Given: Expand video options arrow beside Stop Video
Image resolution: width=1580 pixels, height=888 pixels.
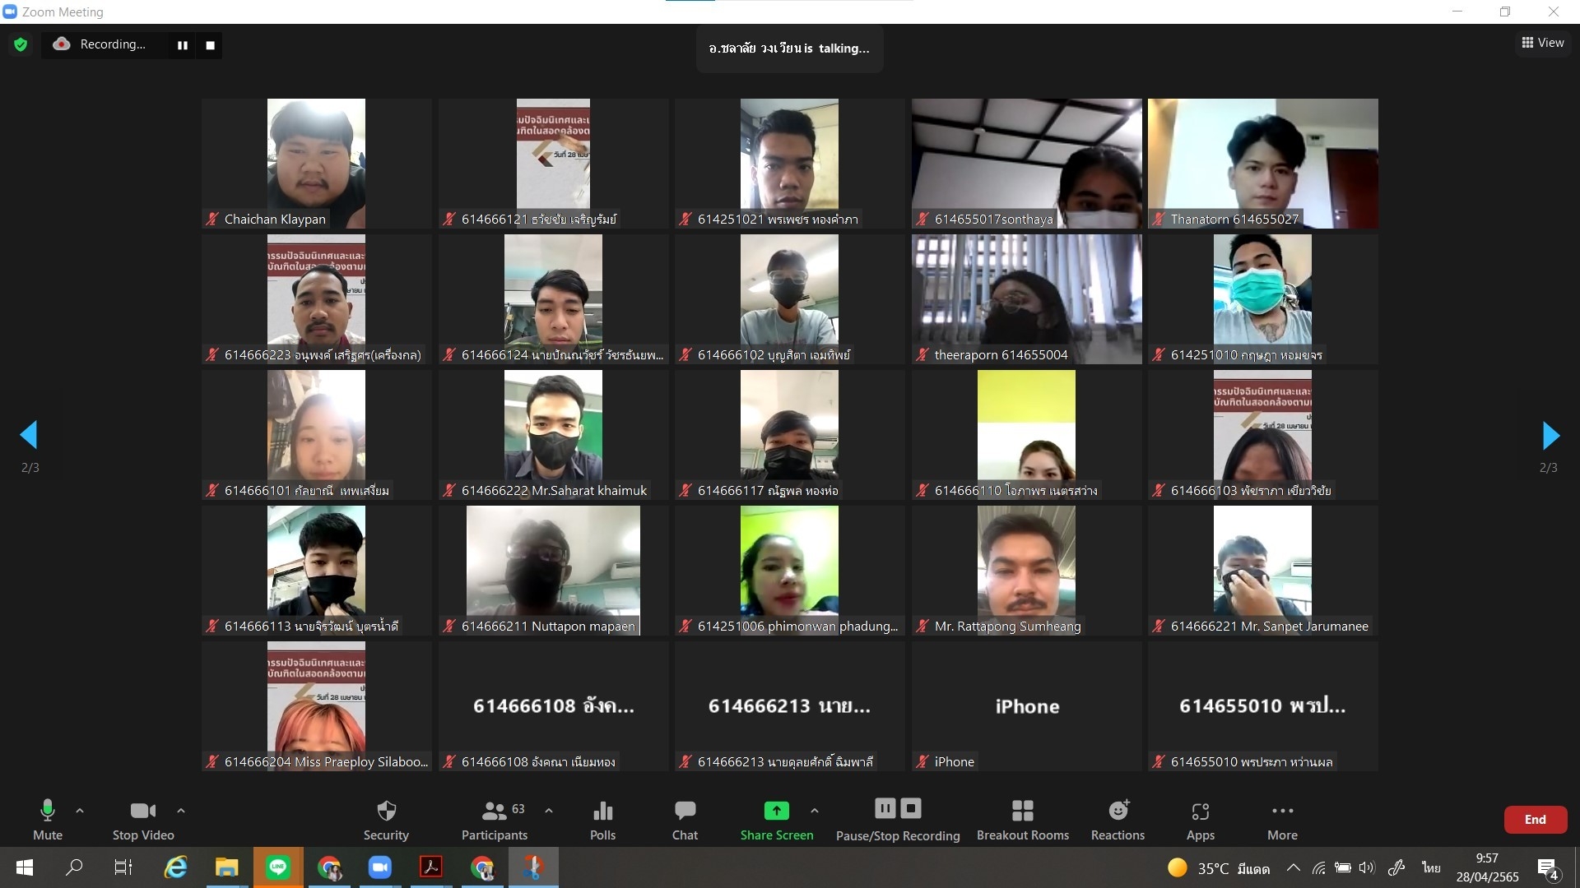Looking at the screenshot, I should 181,811.
